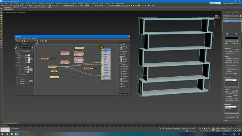Open the Edit menu in Style Editor
Viewport: 242px width, 136px height.
pos(16,39)
